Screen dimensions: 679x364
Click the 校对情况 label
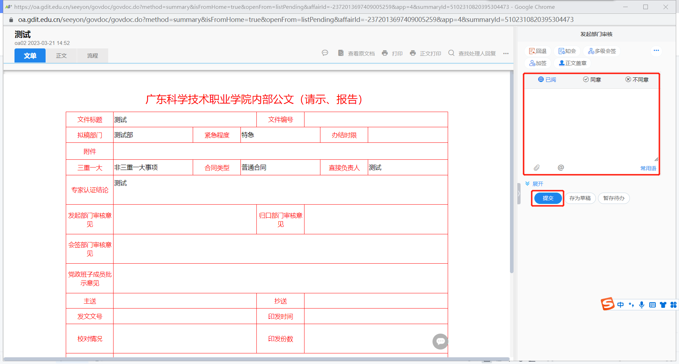point(90,339)
